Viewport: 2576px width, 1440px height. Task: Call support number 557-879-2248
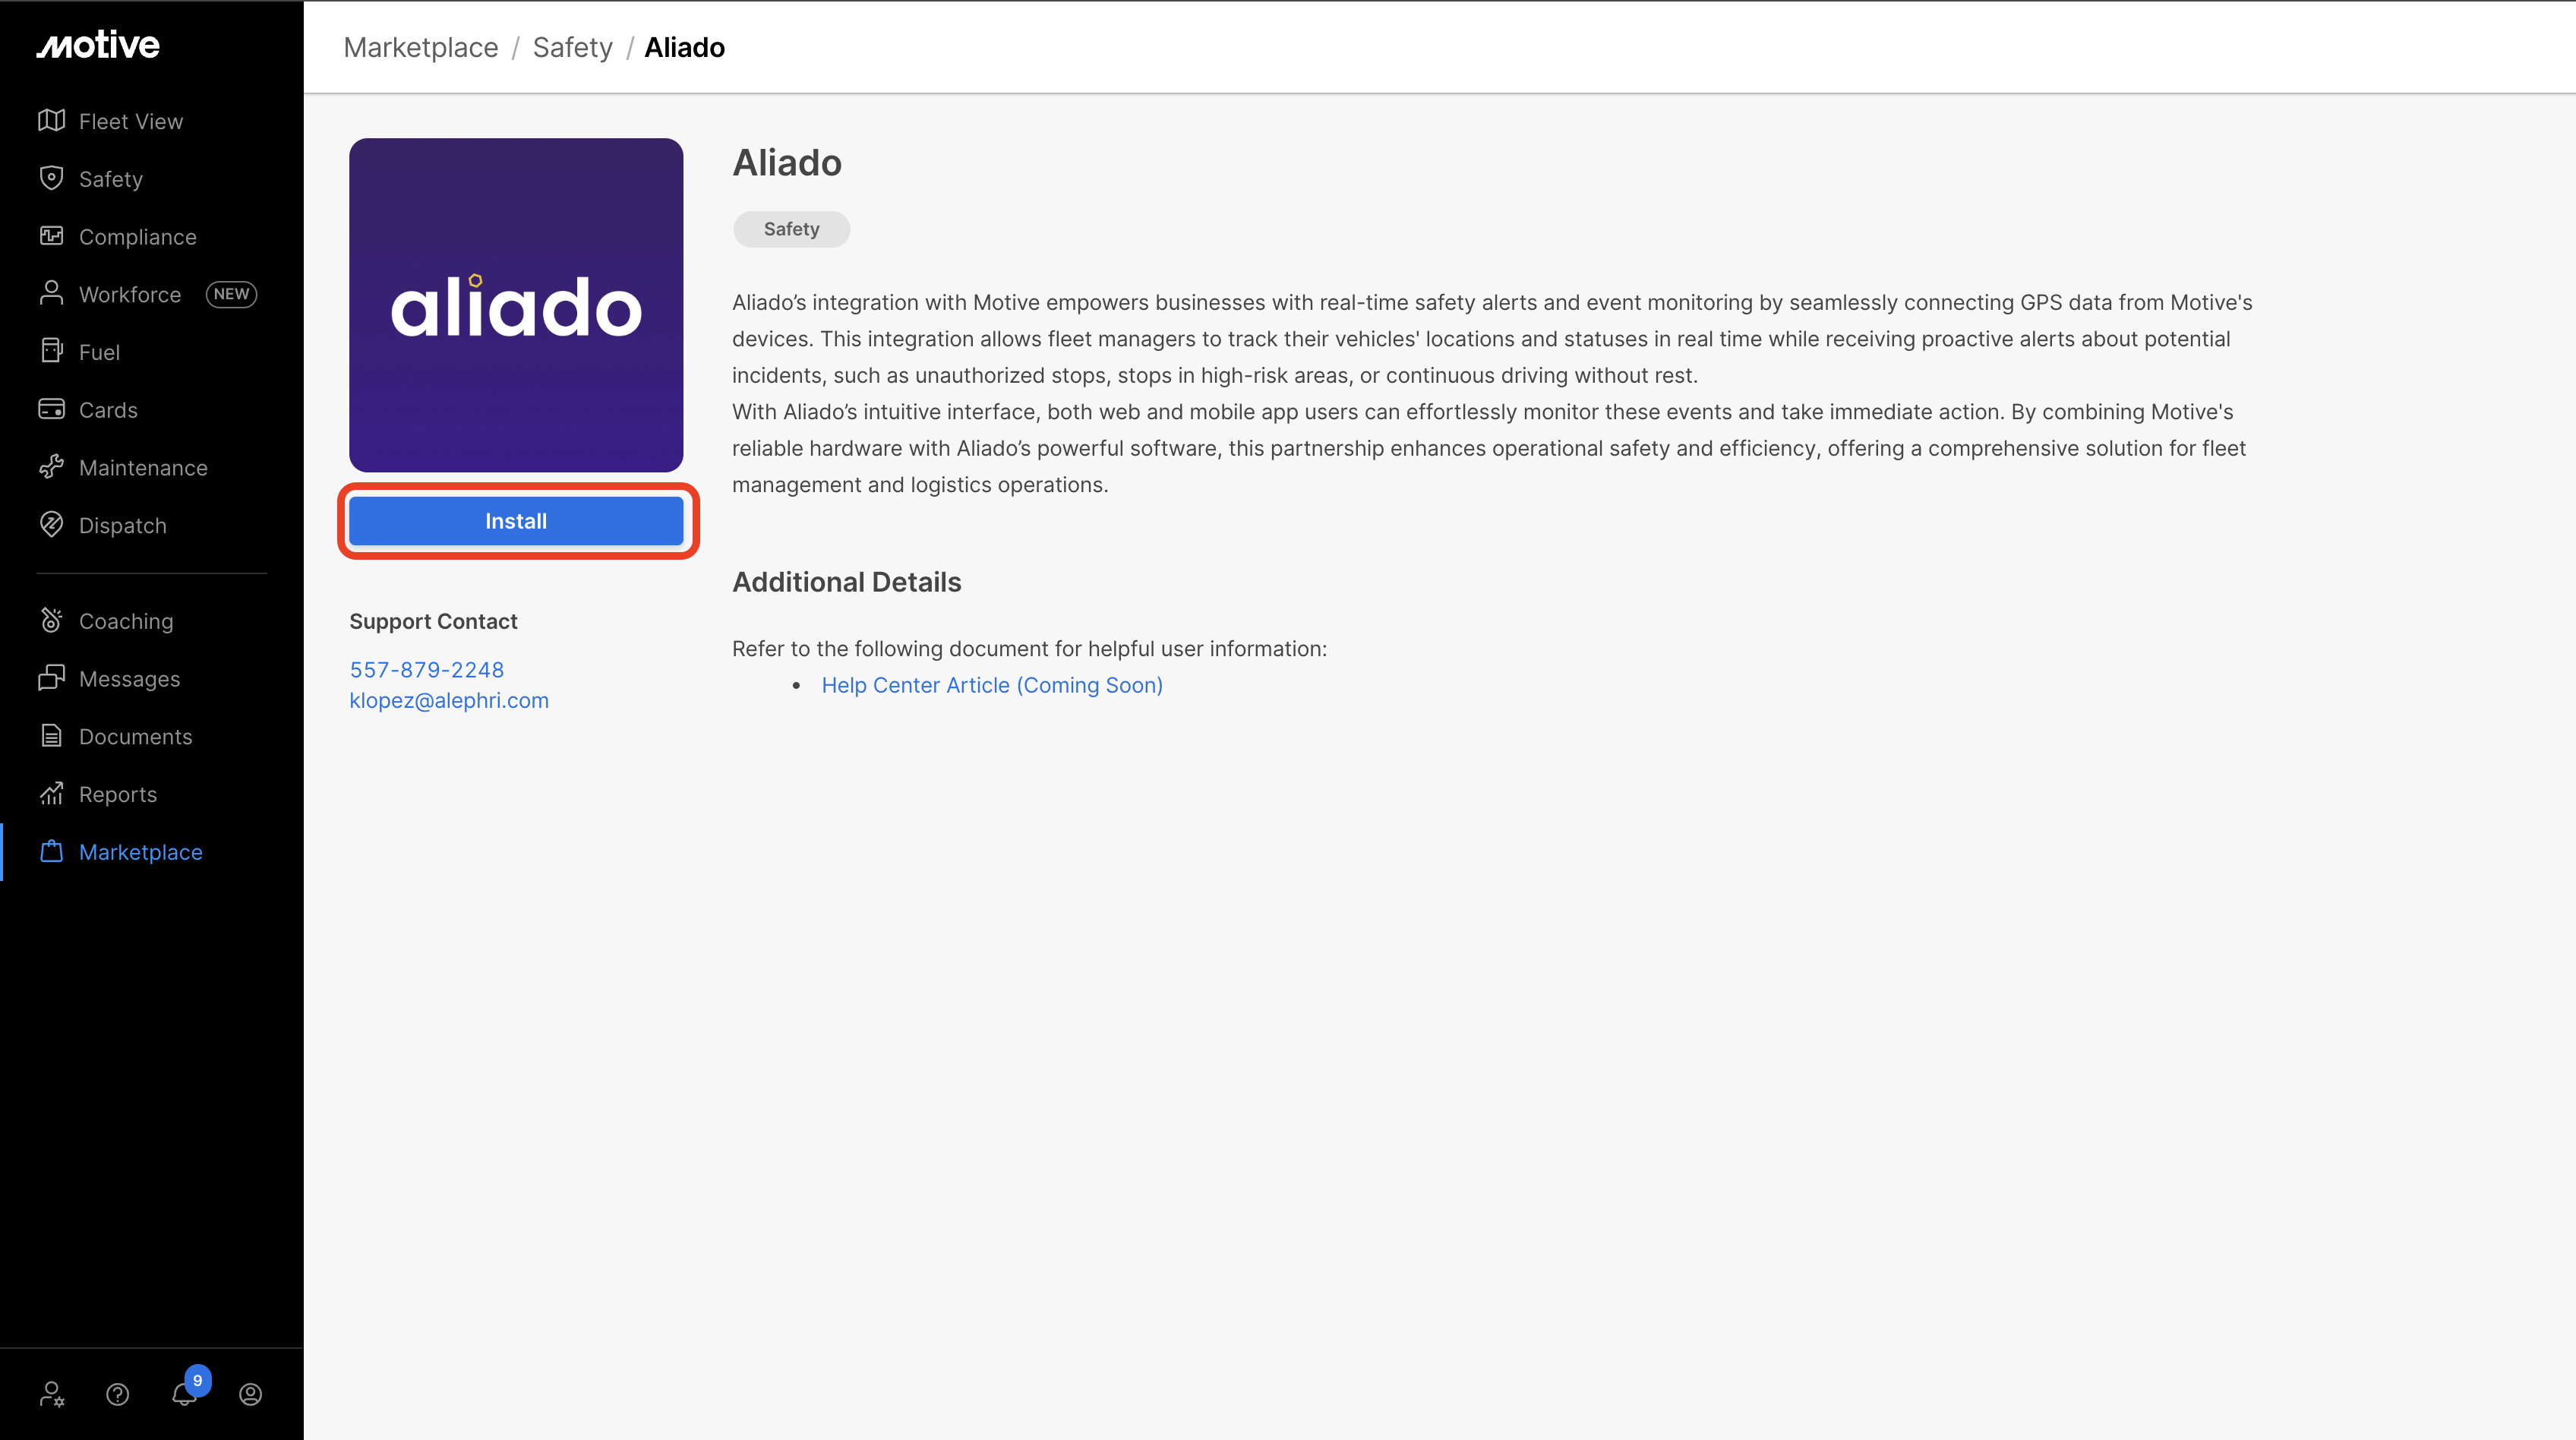(x=427, y=670)
